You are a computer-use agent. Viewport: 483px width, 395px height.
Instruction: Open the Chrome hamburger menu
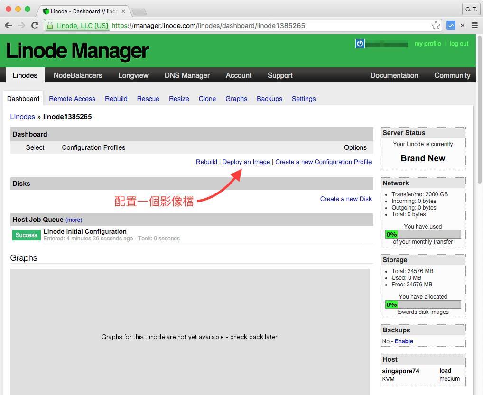(475, 25)
